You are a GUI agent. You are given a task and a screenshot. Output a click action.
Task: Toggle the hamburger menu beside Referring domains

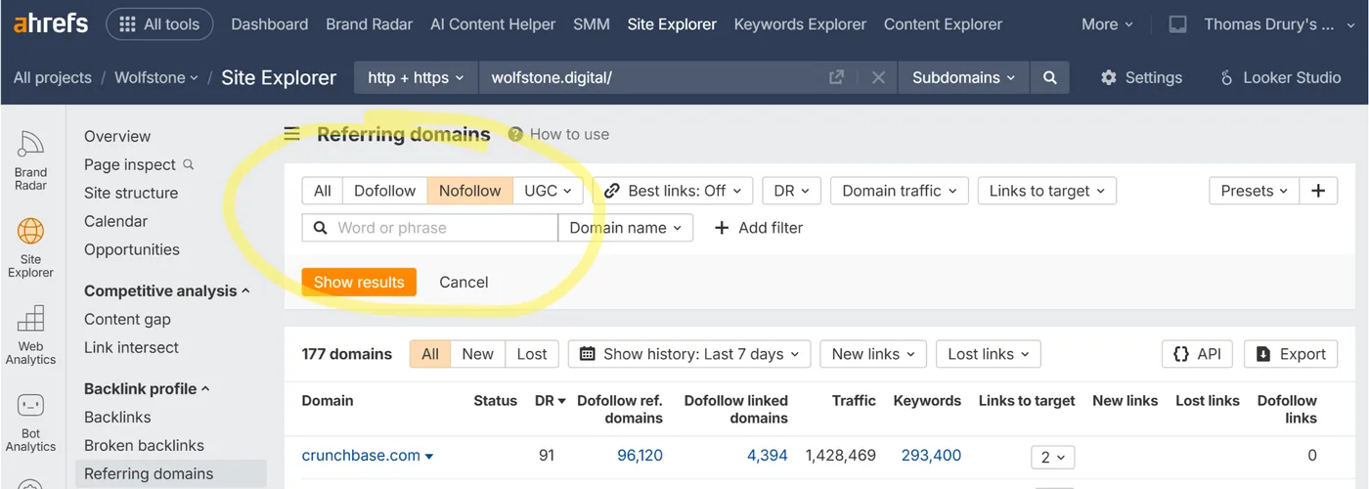click(x=291, y=134)
